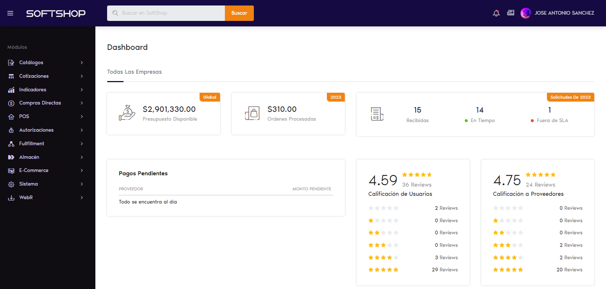The width and height of the screenshot is (606, 289).
Task: Expand the Compras Directas chevron
Action: [82, 103]
